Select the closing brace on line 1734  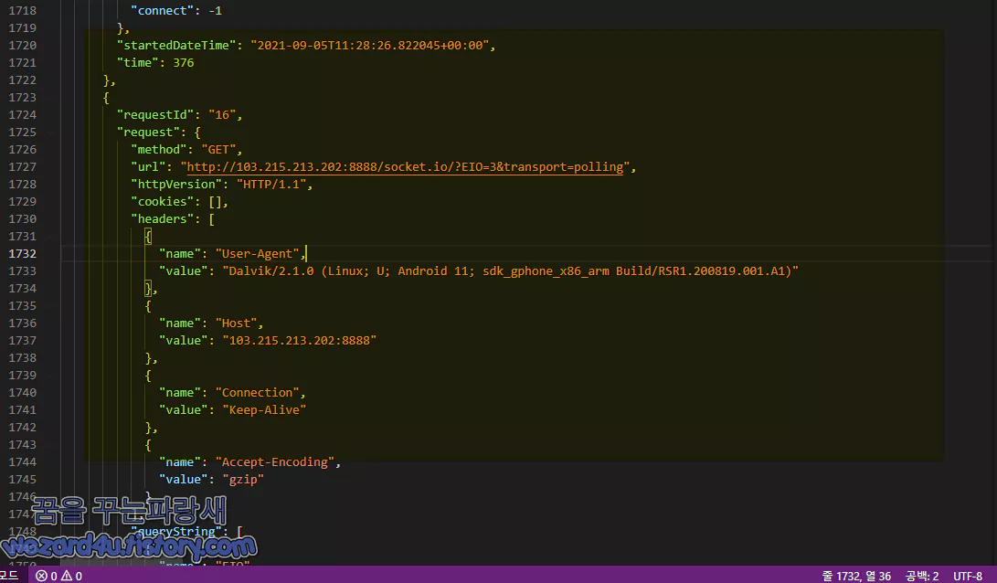point(150,289)
